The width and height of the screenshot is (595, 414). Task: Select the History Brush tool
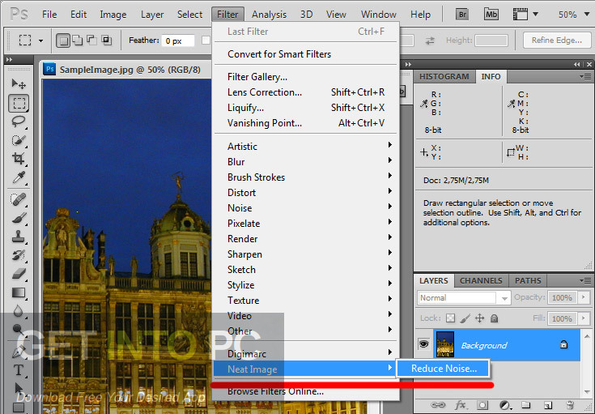pyautogui.click(x=18, y=255)
